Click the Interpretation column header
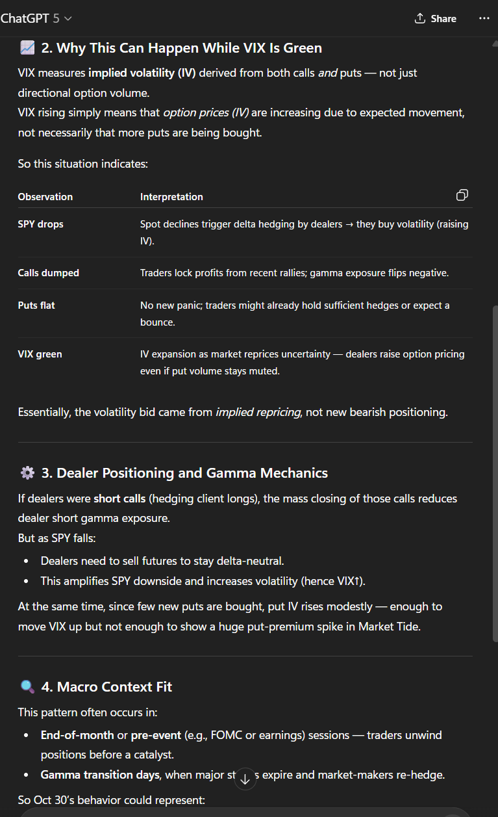The height and width of the screenshot is (817, 498). tap(171, 197)
